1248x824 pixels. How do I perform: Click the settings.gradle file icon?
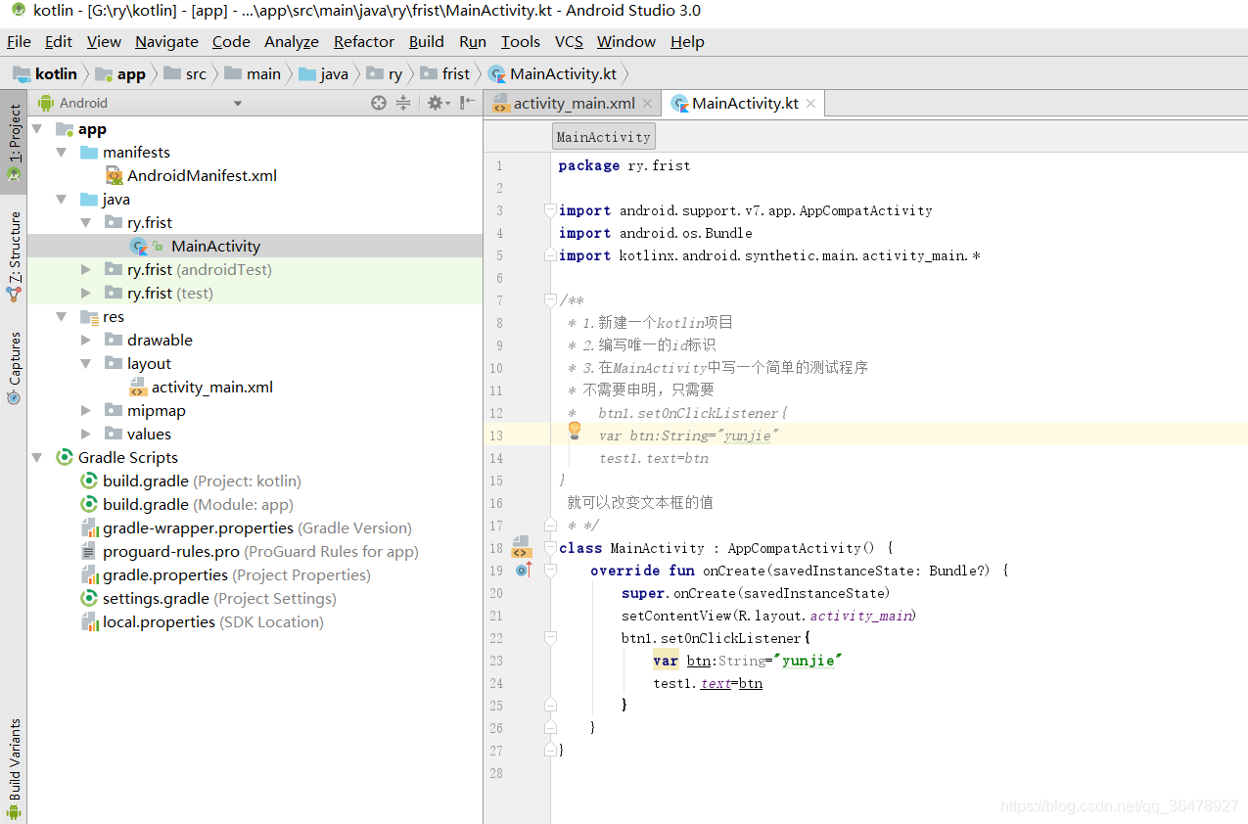coord(89,599)
